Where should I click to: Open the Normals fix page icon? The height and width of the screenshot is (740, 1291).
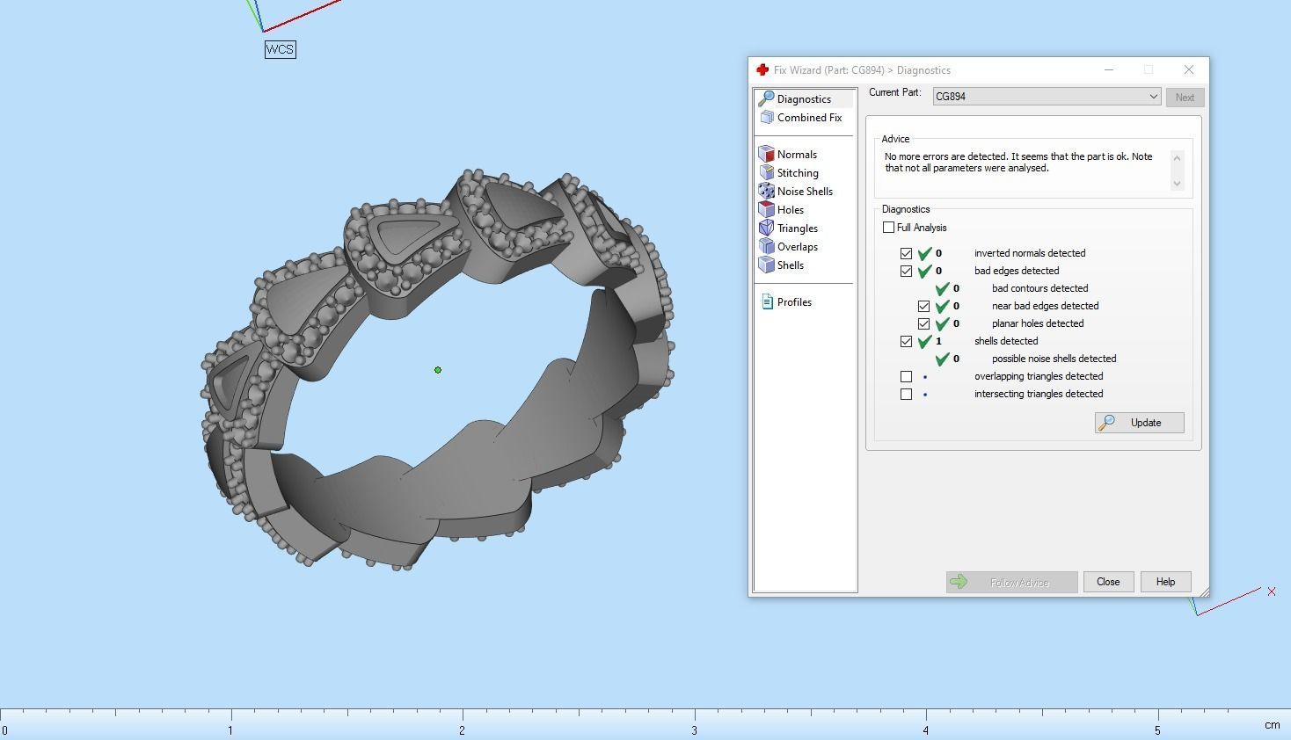click(766, 155)
